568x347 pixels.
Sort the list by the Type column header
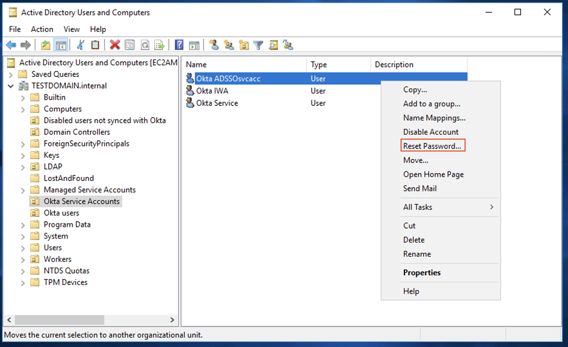[x=338, y=65]
